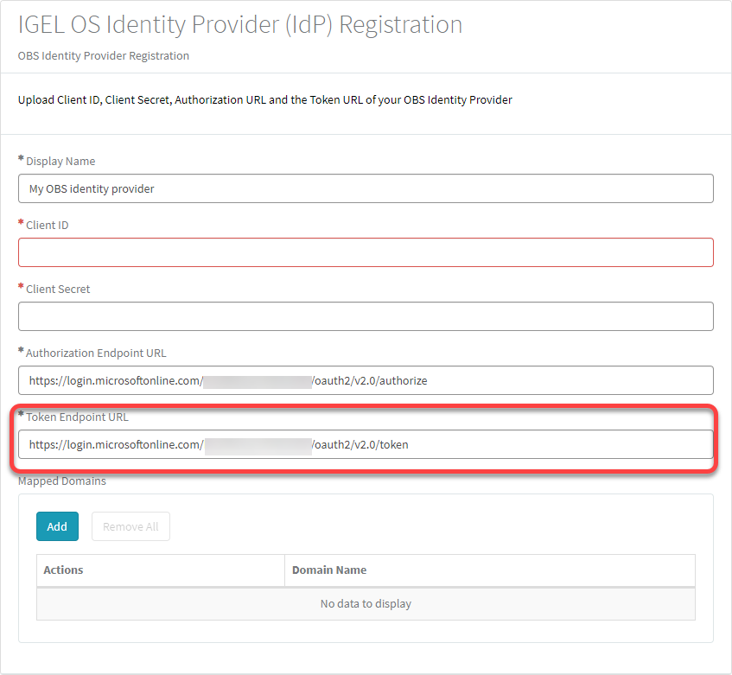Click the Display Name input field
Image resolution: width=732 pixels, height=675 pixels.
(x=366, y=188)
